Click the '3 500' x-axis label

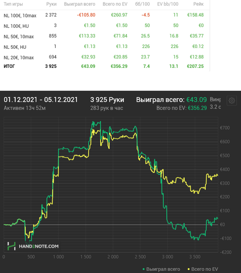click(x=195, y=257)
